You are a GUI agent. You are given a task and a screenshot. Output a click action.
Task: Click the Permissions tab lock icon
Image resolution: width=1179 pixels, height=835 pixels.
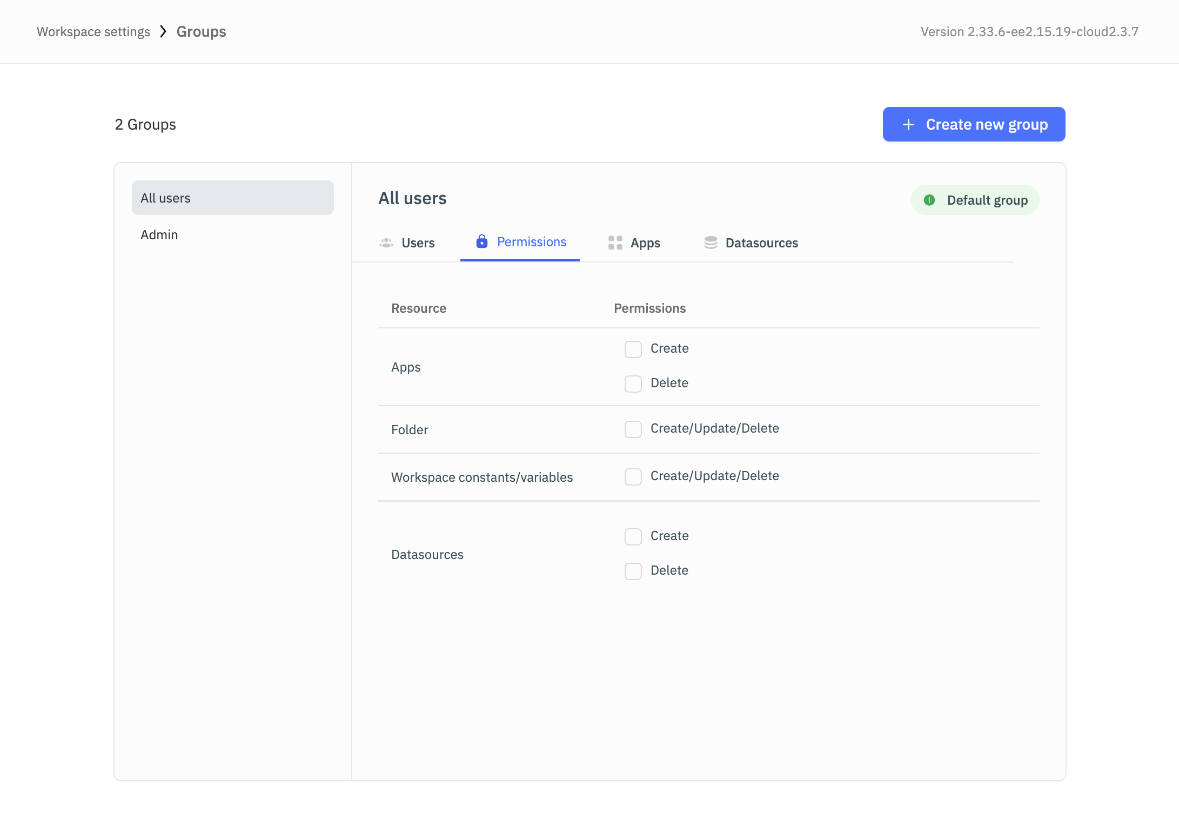481,241
